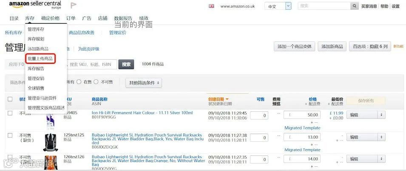Screen dimensions: 406x171
Task: Click the price field showing 13.00
Action: (x=302, y=137)
